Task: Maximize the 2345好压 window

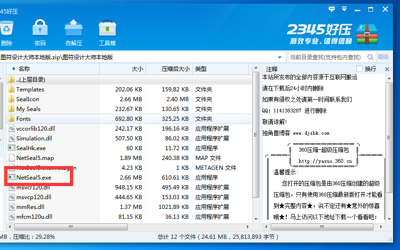Action: (x=371, y=9)
